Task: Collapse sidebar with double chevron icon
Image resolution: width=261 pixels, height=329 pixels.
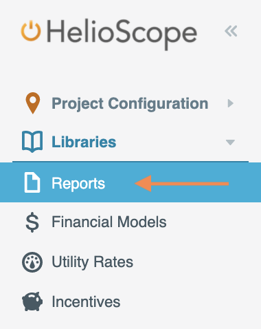Action: 231,31
